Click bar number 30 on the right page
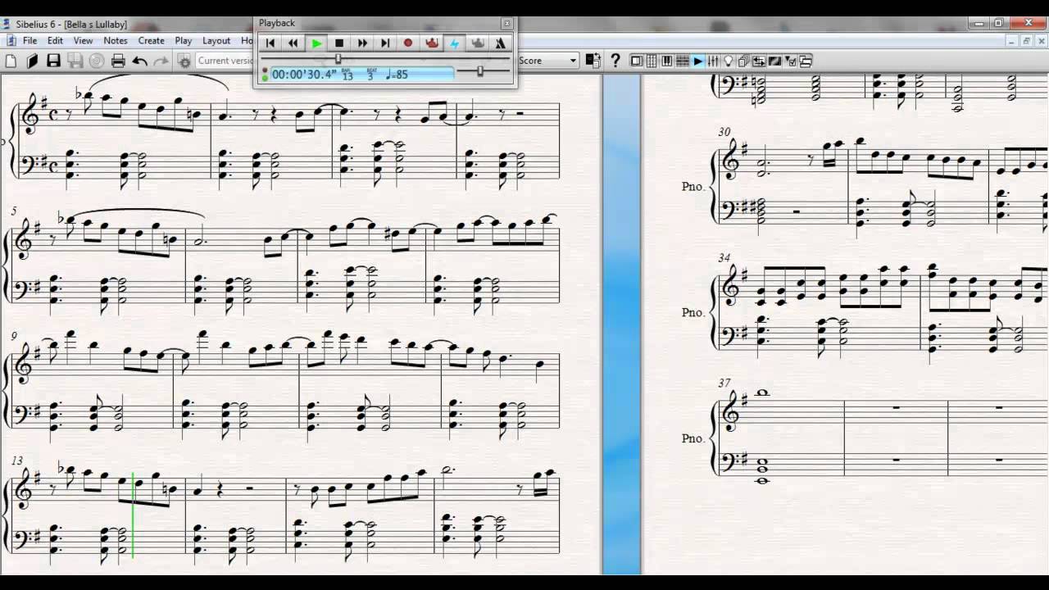1049x590 pixels. click(724, 131)
